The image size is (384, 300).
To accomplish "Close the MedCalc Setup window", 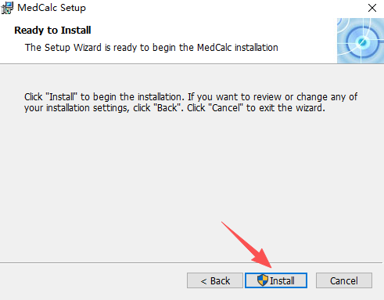I will coord(372,8).
